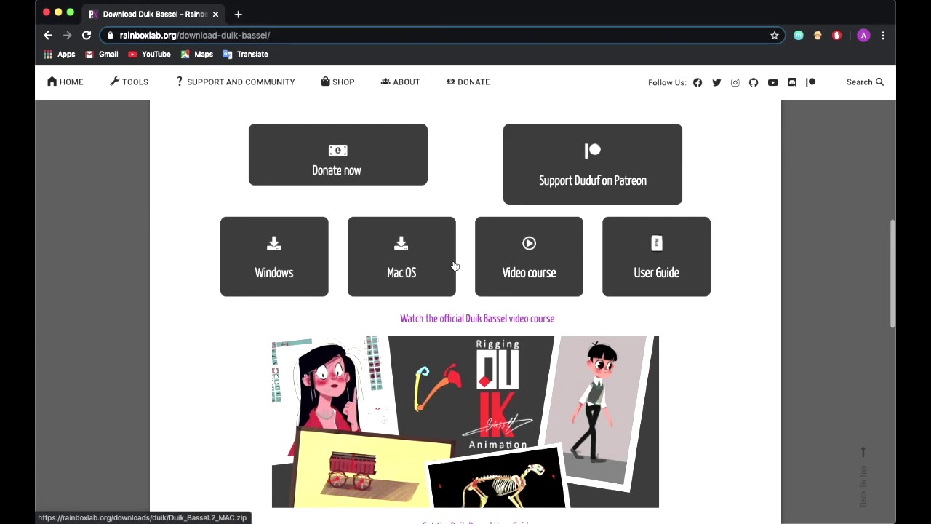
Task: Open the SUPPORT AND COMMUNITY menu
Action: (x=235, y=82)
